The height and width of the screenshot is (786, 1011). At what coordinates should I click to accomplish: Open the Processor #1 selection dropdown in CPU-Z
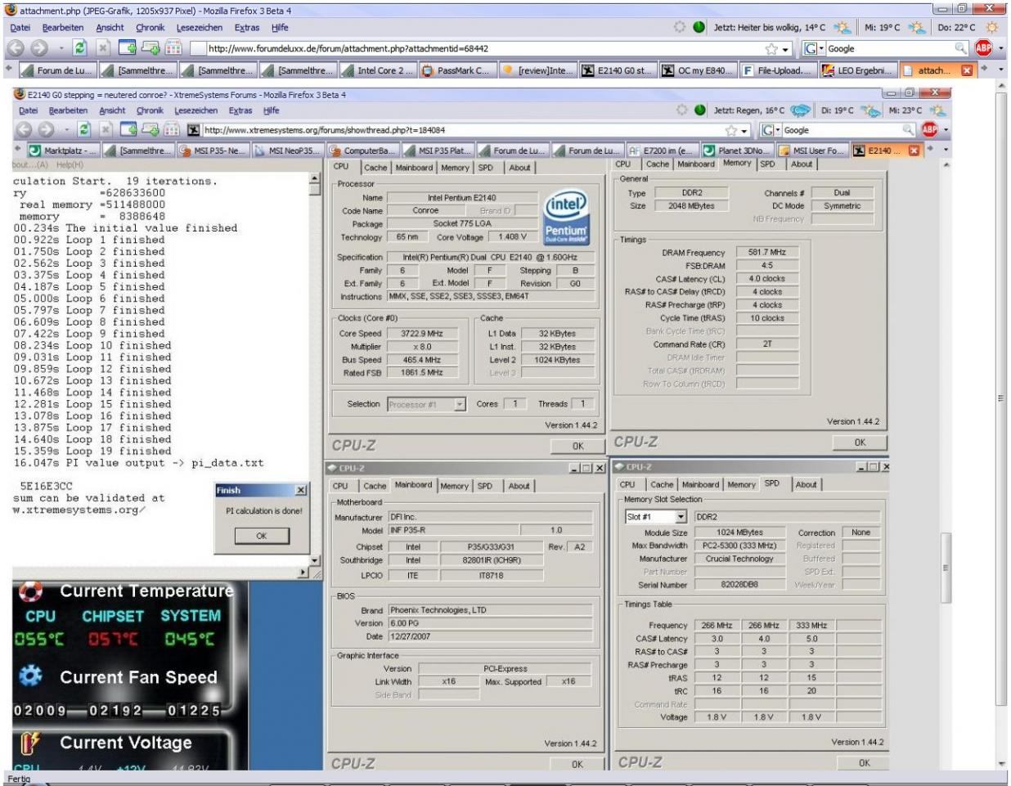460,404
